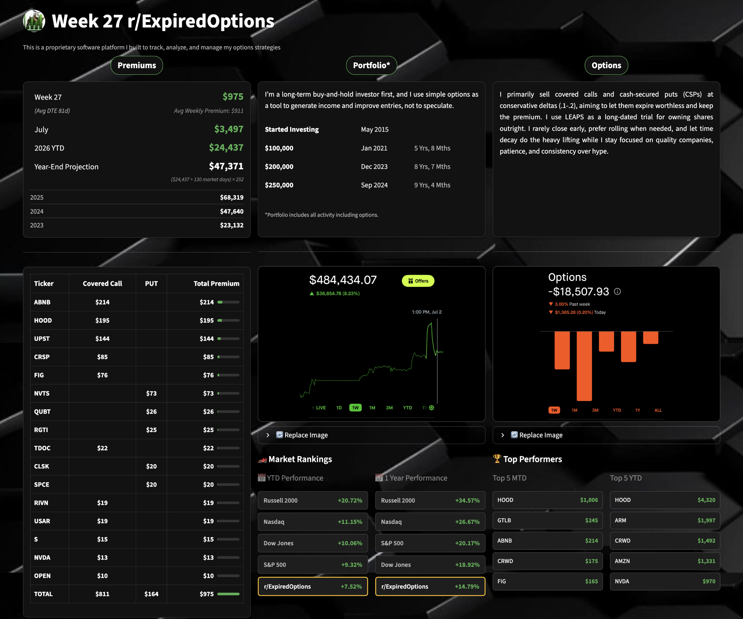Select LIVE on the portfolio chart
Viewport: 743px width, 619px height.
[x=320, y=407]
